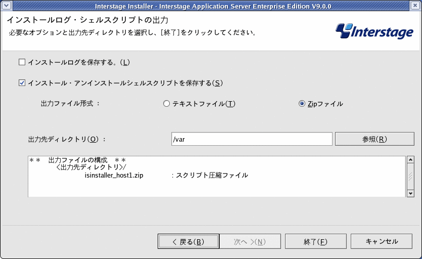Image resolution: width=422 pixels, height=259 pixels.
Task: Cancel the installer with キャンセル
Action: pos(382,241)
